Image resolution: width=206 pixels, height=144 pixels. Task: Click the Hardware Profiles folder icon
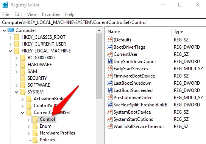coord(35,133)
